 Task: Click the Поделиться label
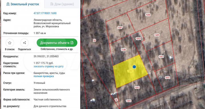click(24, 50)
